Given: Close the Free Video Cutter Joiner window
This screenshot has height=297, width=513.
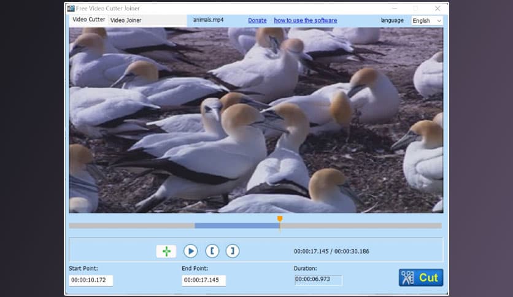Looking at the screenshot, I should pyautogui.click(x=438, y=9).
